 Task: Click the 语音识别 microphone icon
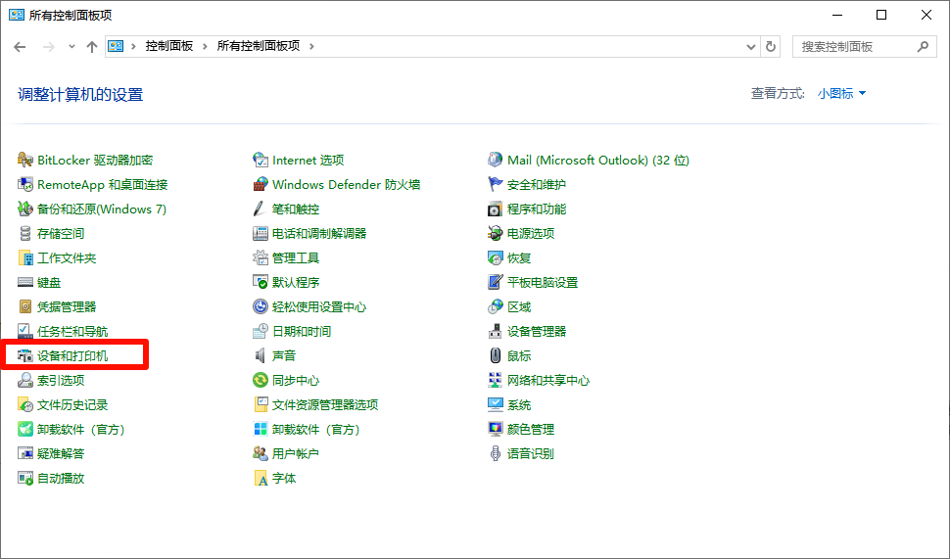coord(495,453)
